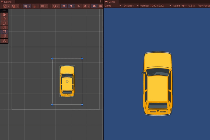Open the scene camera settings icon
Image resolution: width=210 pixels, height=140 pixels.
pyautogui.click(x=101, y=6)
